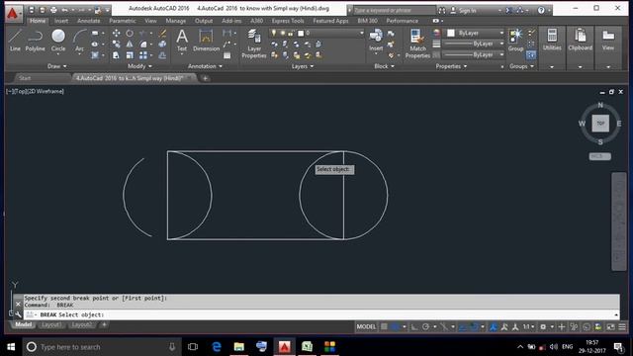
Task: Expand the Annotation panel
Action: tap(205, 66)
